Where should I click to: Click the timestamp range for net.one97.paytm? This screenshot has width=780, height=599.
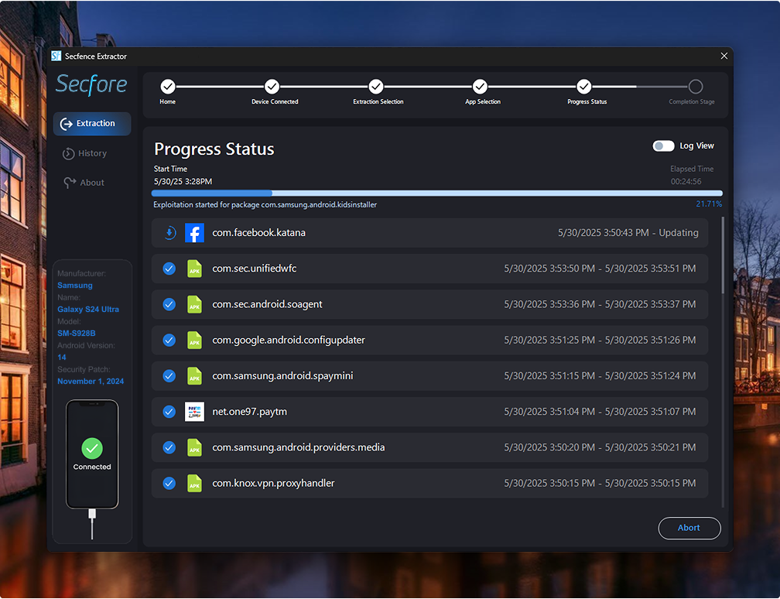coord(600,412)
